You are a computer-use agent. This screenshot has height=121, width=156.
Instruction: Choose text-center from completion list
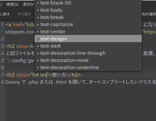click(88, 32)
